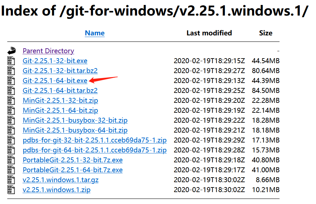Click the Size column header
The width and height of the screenshot is (316, 204).
point(266,33)
